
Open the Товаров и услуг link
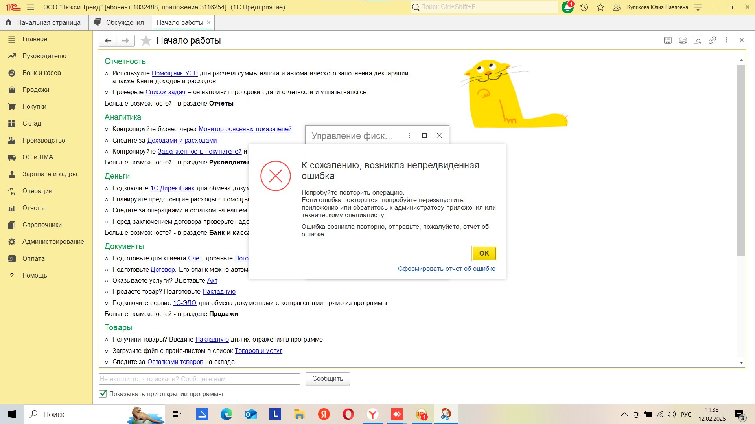click(258, 351)
